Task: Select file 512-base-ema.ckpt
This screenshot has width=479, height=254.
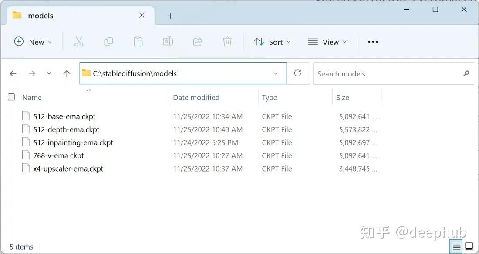Action: pos(64,116)
